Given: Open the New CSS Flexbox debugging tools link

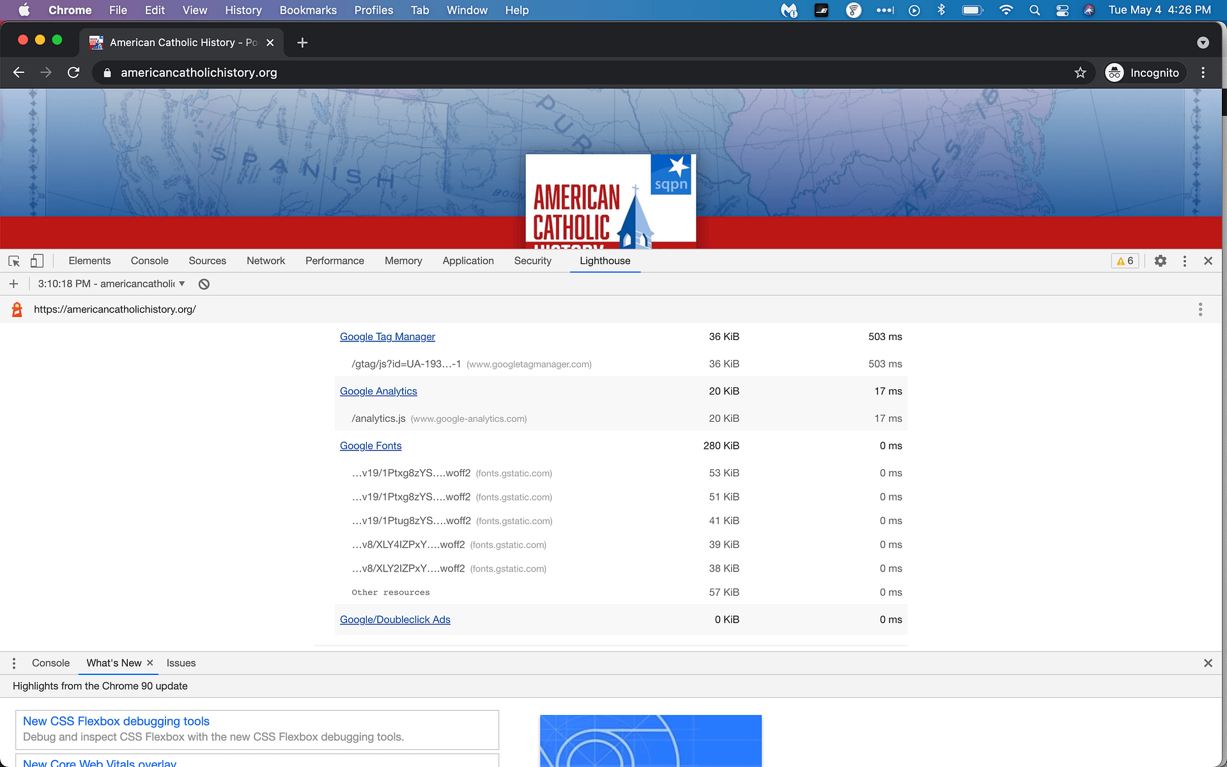Looking at the screenshot, I should click(116, 721).
